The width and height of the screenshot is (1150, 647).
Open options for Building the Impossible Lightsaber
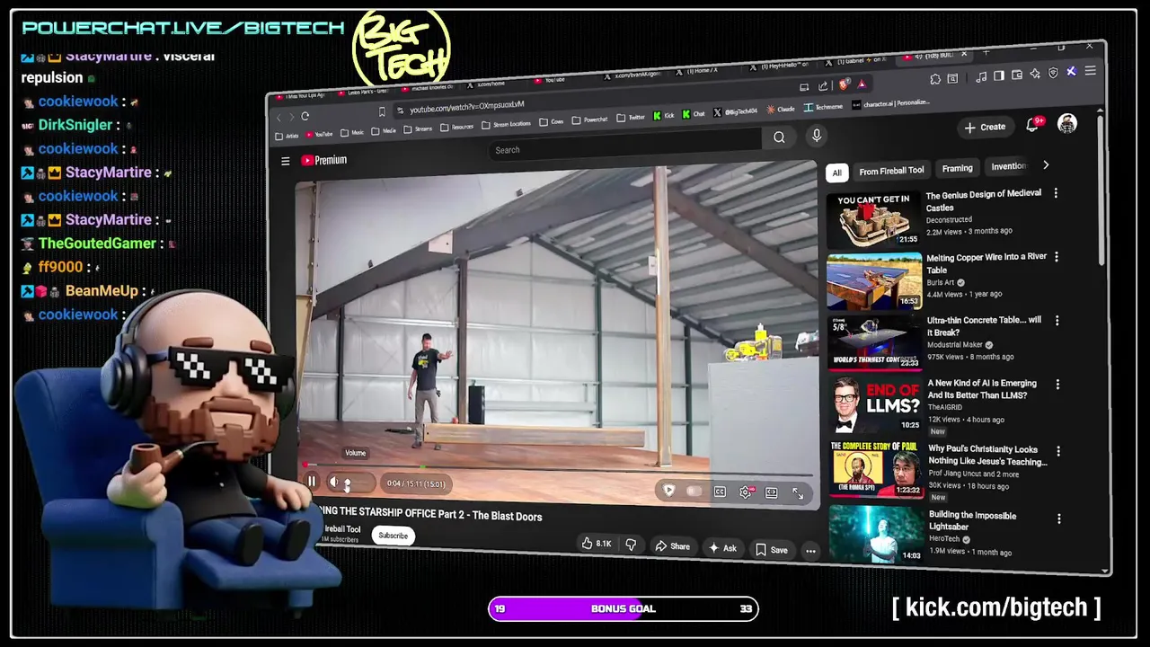[x=1059, y=518]
